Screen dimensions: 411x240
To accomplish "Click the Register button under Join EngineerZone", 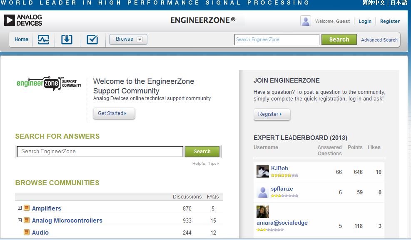I will point(272,114).
